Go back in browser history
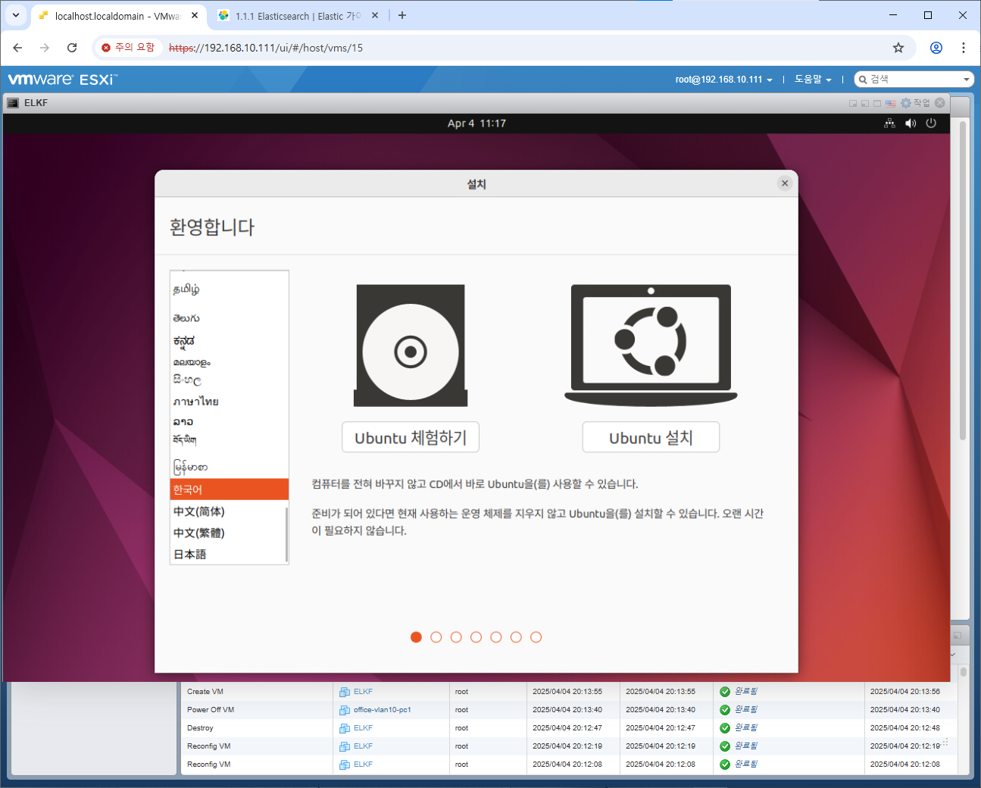The image size is (981, 788). (x=17, y=48)
